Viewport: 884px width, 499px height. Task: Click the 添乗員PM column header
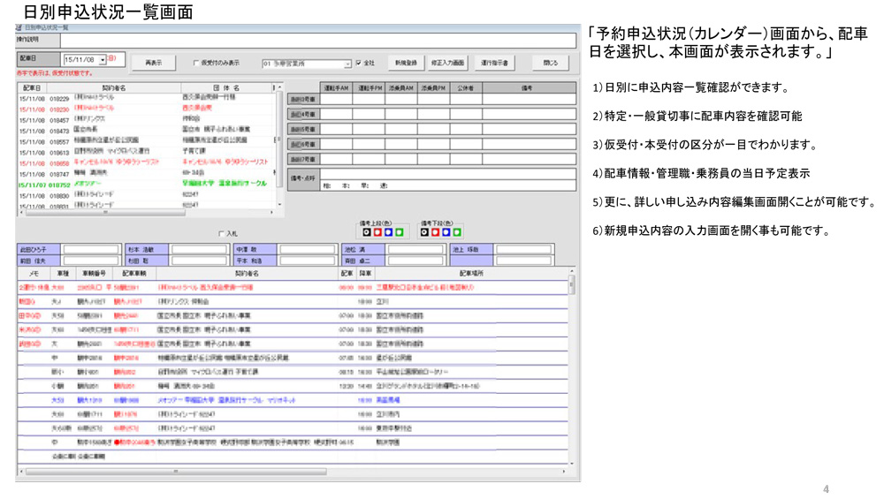(433, 87)
